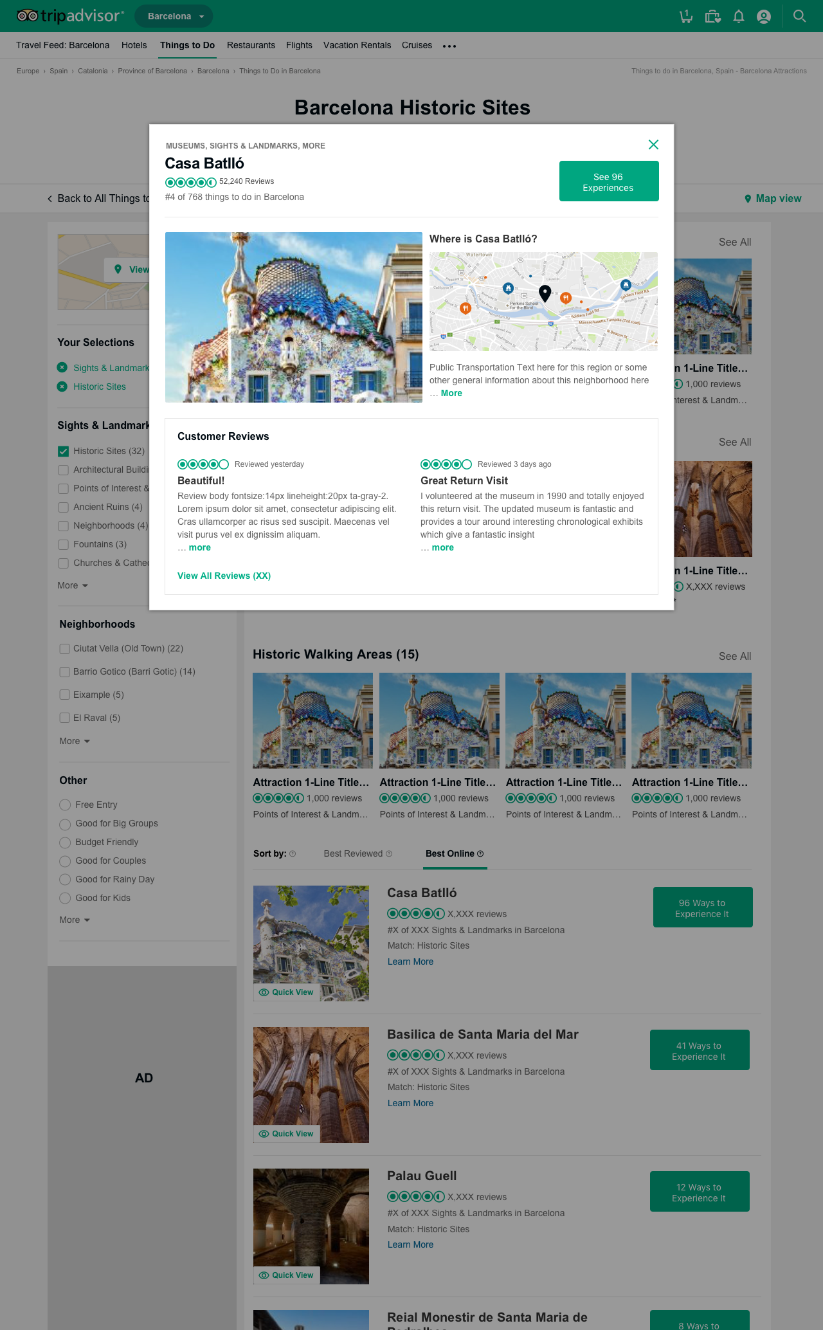Sort by Best Online
Image resolution: width=823 pixels, height=1330 pixels.
coord(450,853)
